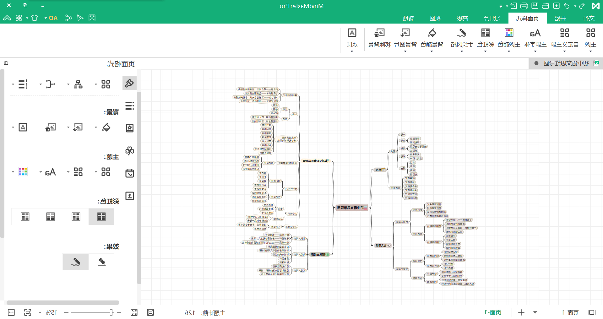
Task: Click the share nodes icon
Action: (68, 18)
